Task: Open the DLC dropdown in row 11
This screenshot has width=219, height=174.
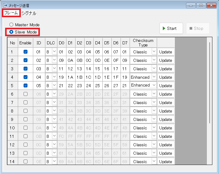Action: [54, 136]
